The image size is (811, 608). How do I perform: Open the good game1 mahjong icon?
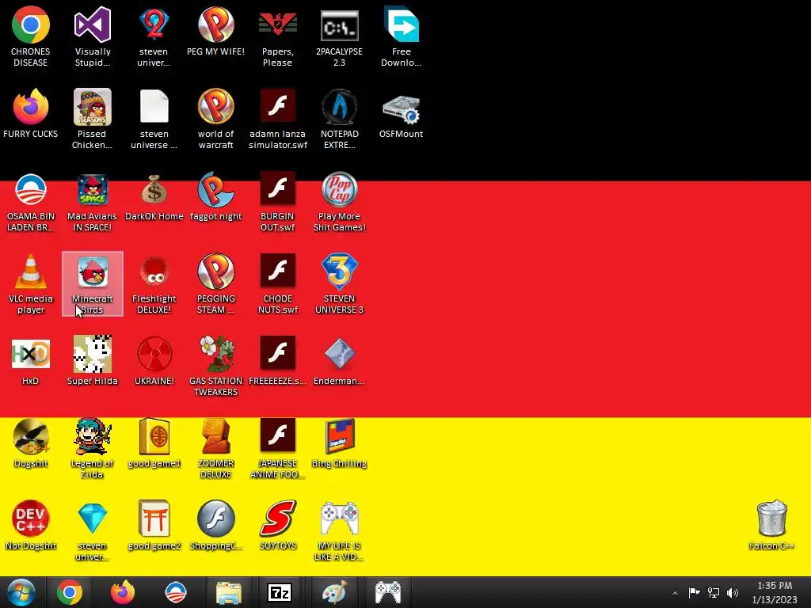coord(154,436)
